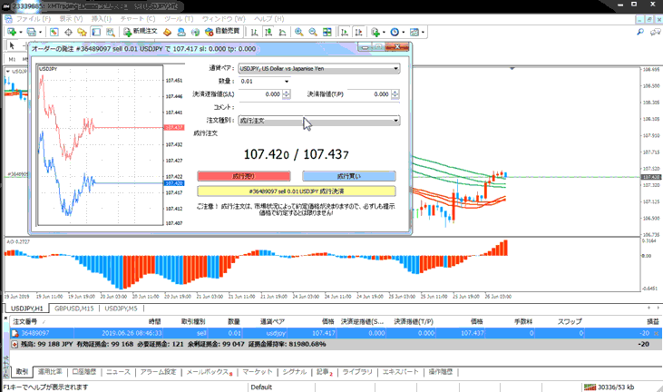663x392 pixels.
Task: Select the cursor arrow tool
Action: click(x=11, y=45)
